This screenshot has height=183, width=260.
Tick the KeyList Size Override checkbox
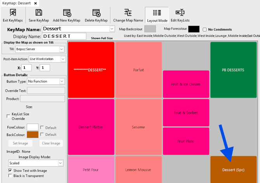coord(9,116)
